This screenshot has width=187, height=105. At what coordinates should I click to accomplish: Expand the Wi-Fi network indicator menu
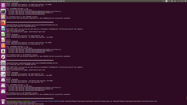tap(163, 1)
